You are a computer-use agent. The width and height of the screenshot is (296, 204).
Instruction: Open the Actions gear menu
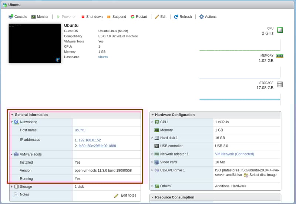[x=208, y=17]
